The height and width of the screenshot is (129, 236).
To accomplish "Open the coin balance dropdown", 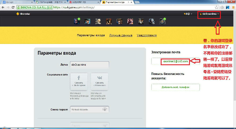I will click(x=188, y=14).
